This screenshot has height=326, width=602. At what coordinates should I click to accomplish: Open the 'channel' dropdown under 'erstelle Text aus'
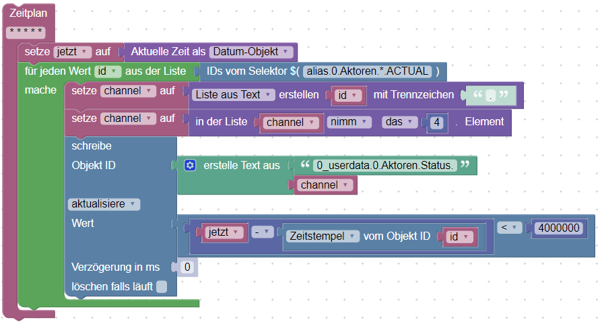click(325, 185)
